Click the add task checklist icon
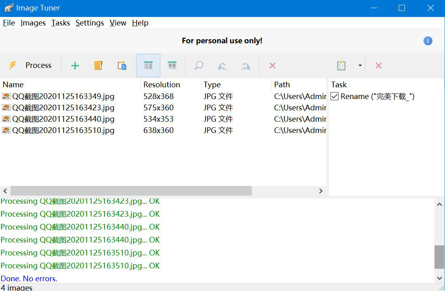 341,65
